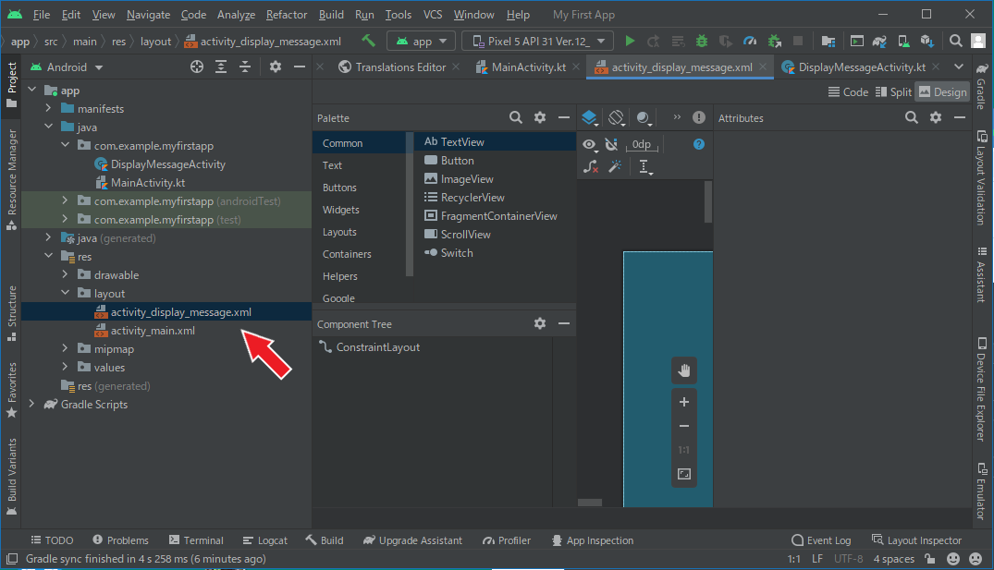Switch to MainActivity.kt tab
The width and height of the screenshot is (994, 570).
click(x=520, y=67)
